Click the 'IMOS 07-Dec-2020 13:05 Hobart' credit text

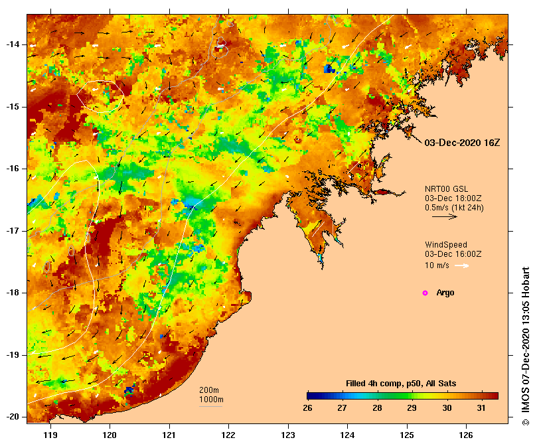point(526,340)
